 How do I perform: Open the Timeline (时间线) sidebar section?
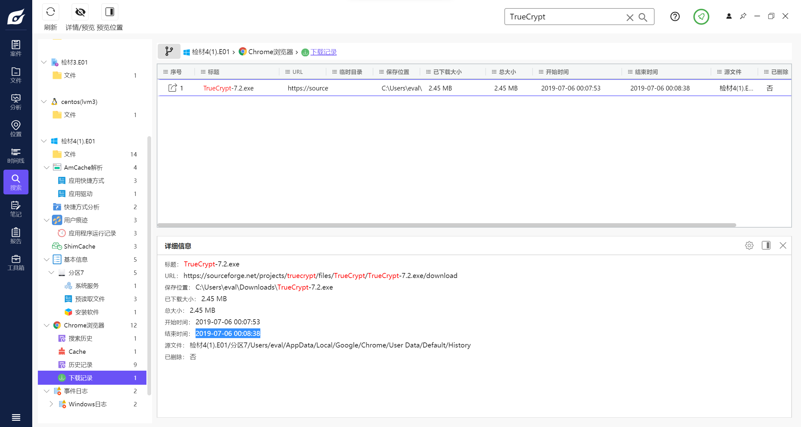16,156
